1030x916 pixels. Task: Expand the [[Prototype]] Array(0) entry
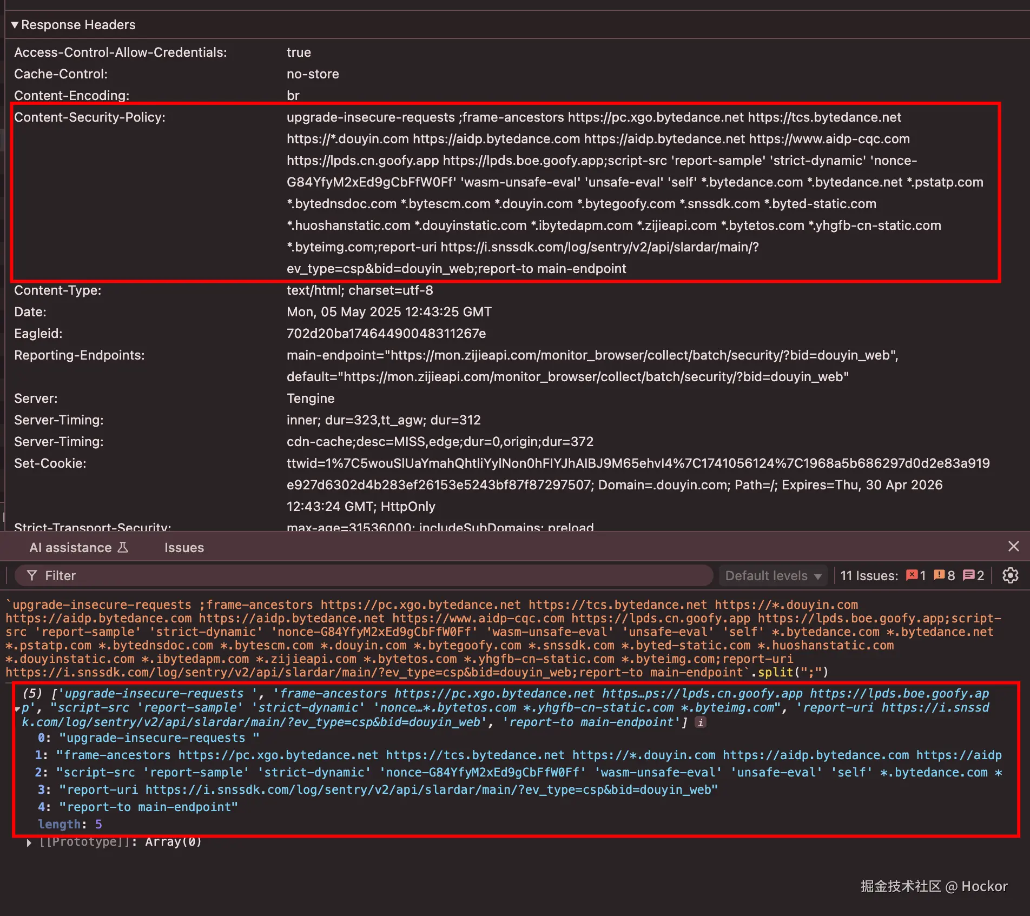[x=29, y=842]
